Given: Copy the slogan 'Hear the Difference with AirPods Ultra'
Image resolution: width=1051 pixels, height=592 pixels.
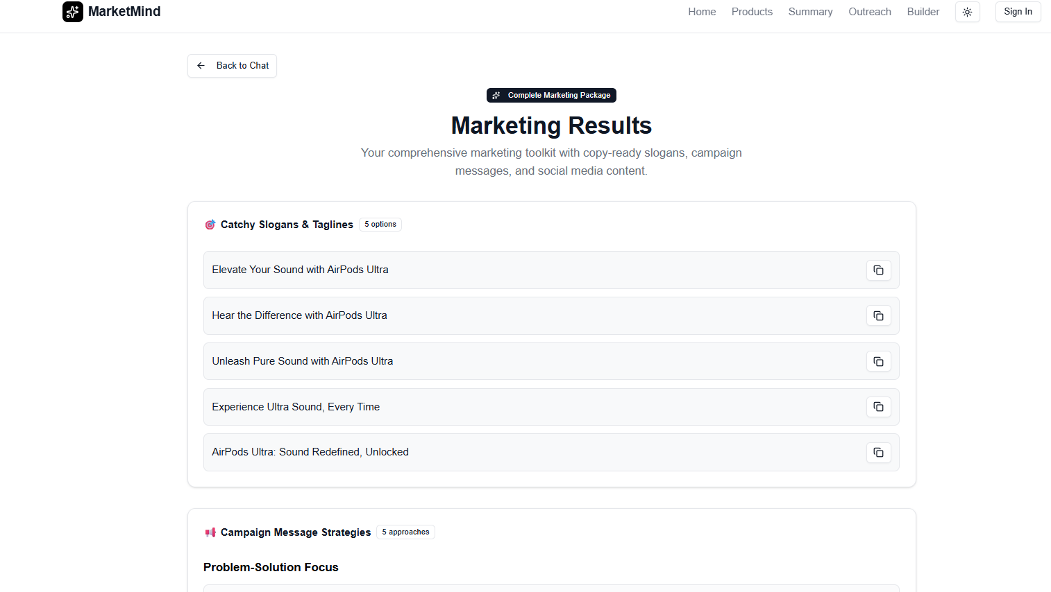Looking at the screenshot, I should pyautogui.click(x=878, y=315).
